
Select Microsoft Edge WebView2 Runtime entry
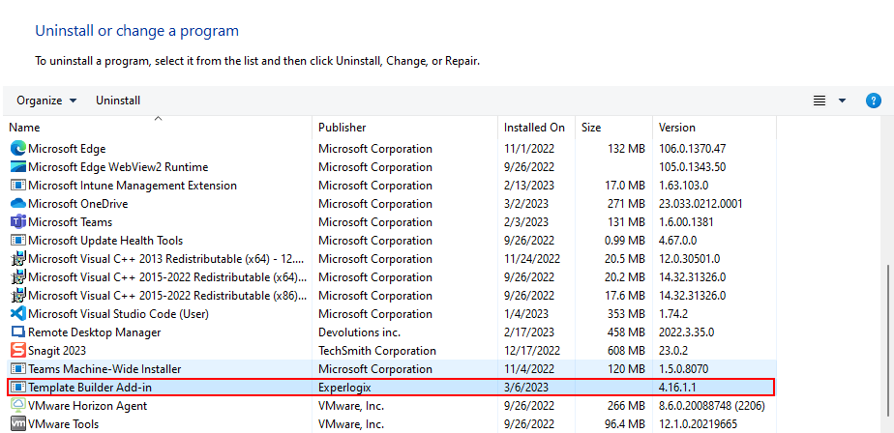(x=118, y=167)
